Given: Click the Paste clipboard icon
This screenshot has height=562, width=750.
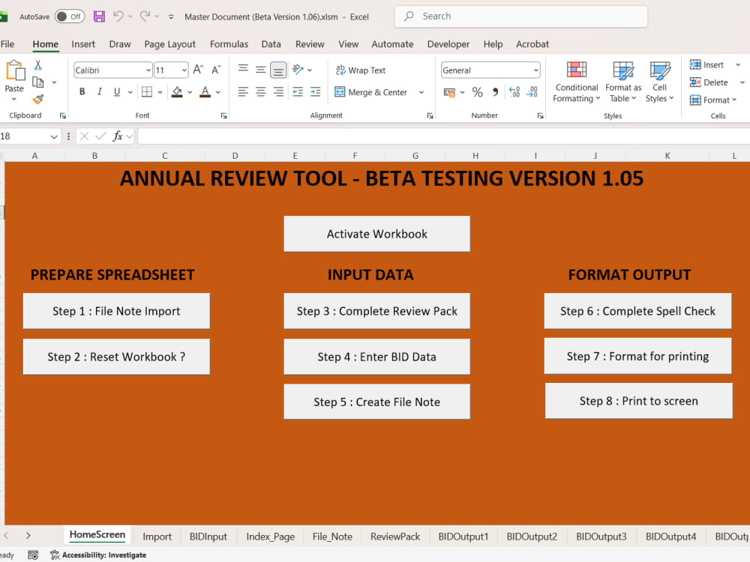Looking at the screenshot, I should pyautogui.click(x=15, y=70).
